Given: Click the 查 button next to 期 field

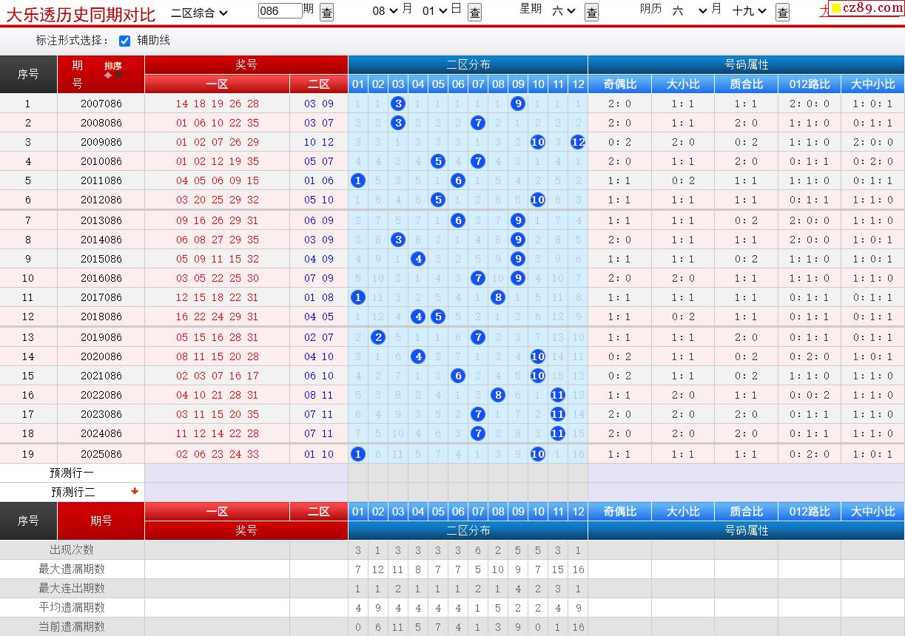Looking at the screenshot, I should point(326,12).
